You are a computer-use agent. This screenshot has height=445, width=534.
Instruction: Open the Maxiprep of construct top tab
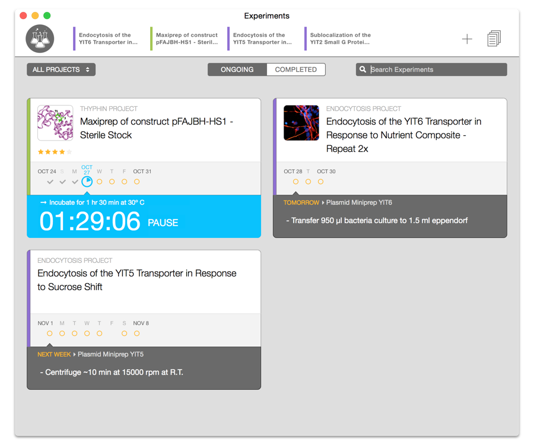pos(186,39)
